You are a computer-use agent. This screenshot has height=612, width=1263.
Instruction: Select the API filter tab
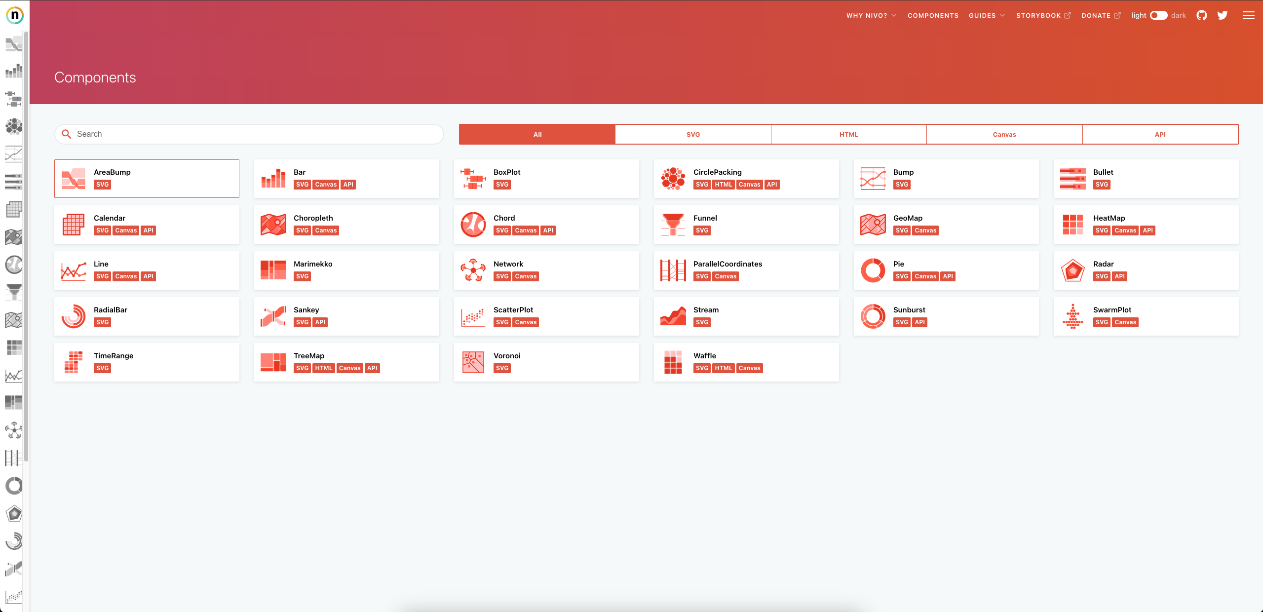click(x=1160, y=134)
